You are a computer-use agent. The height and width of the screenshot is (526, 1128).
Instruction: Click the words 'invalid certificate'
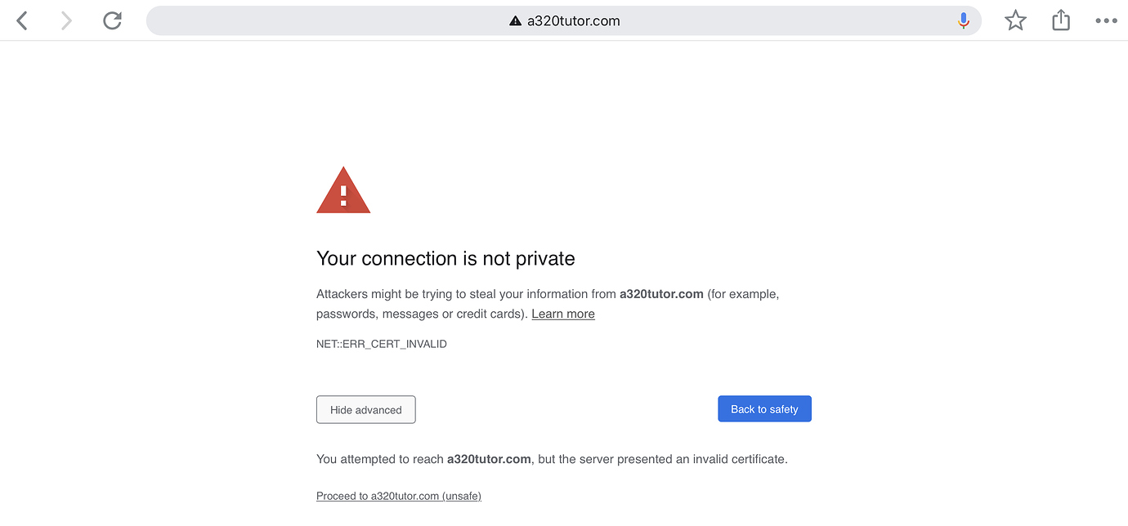pos(739,459)
